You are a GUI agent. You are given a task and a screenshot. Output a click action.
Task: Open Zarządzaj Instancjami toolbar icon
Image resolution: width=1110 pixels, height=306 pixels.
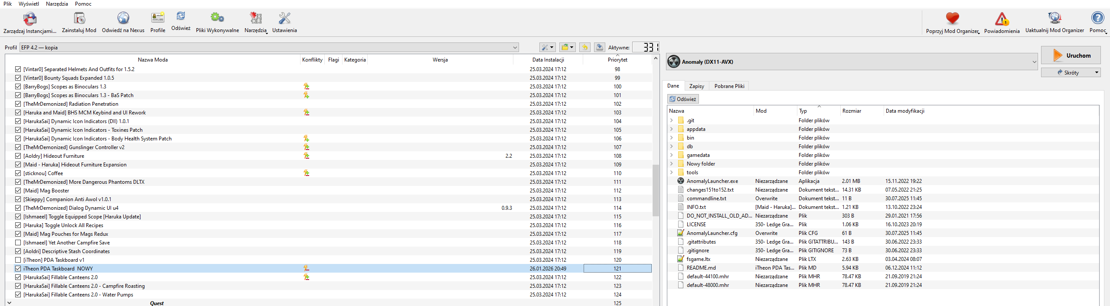(29, 19)
